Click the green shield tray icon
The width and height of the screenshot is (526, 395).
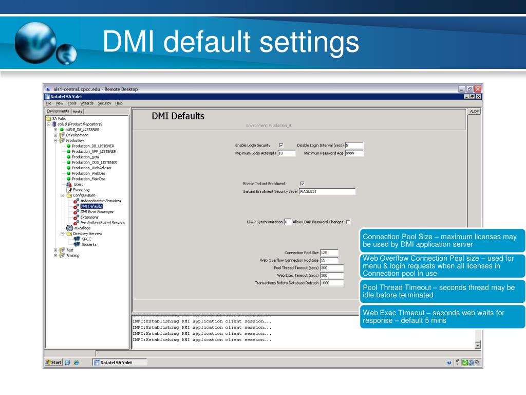click(x=465, y=363)
